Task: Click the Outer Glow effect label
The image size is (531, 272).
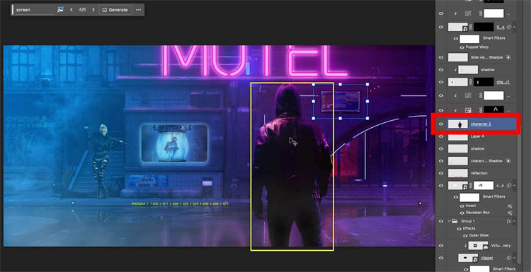Action: [479, 235]
